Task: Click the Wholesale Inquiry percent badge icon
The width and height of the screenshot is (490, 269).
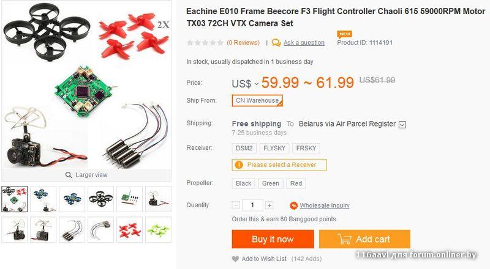Action: [x=293, y=205]
